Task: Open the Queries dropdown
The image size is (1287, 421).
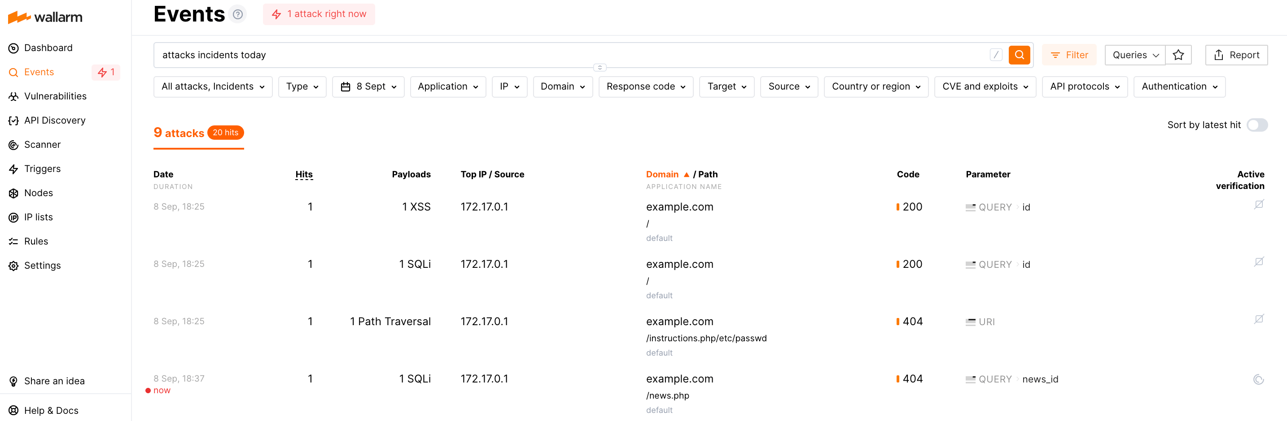Action: pos(1134,55)
